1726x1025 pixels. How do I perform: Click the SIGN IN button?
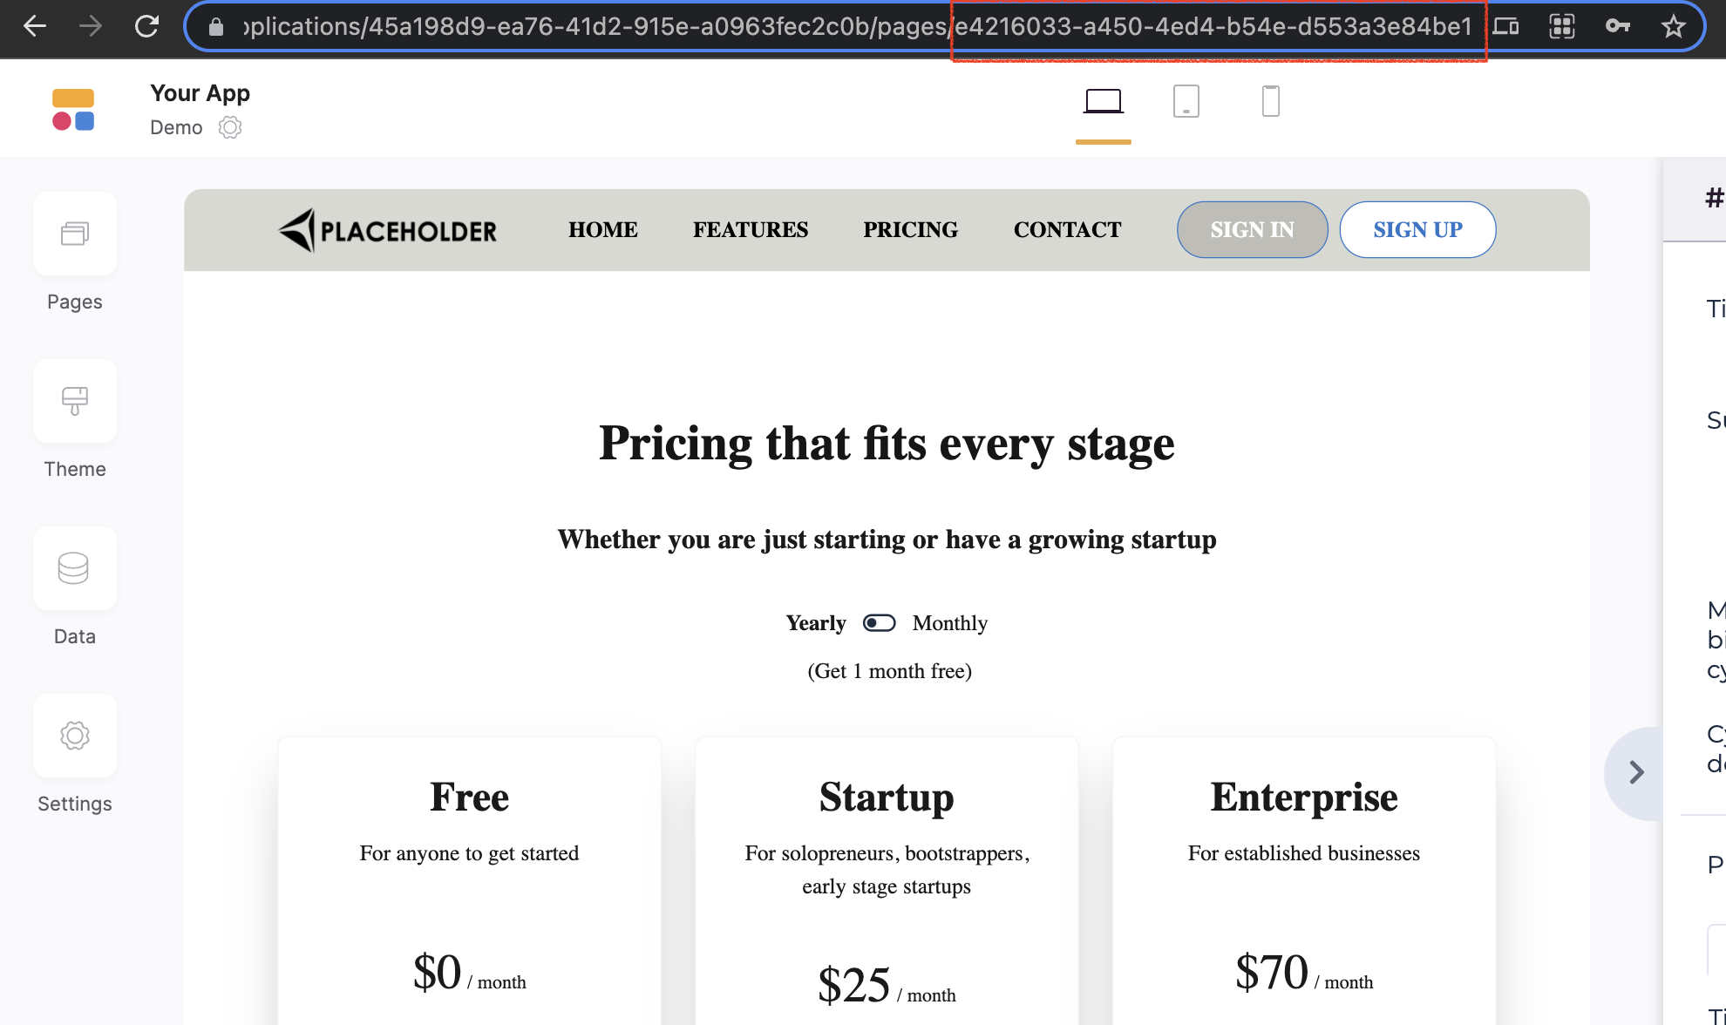coord(1252,229)
